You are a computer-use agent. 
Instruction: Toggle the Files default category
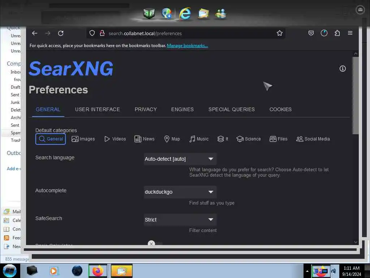pos(278,139)
